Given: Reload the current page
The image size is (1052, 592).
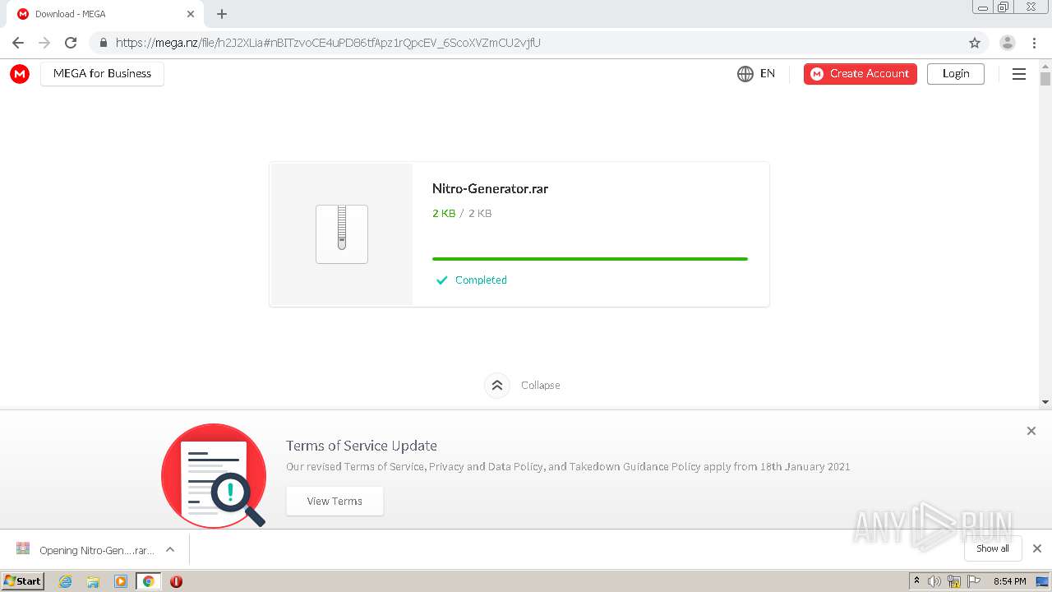Looking at the screenshot, I should pyautogui.click(x=71, y=43).
